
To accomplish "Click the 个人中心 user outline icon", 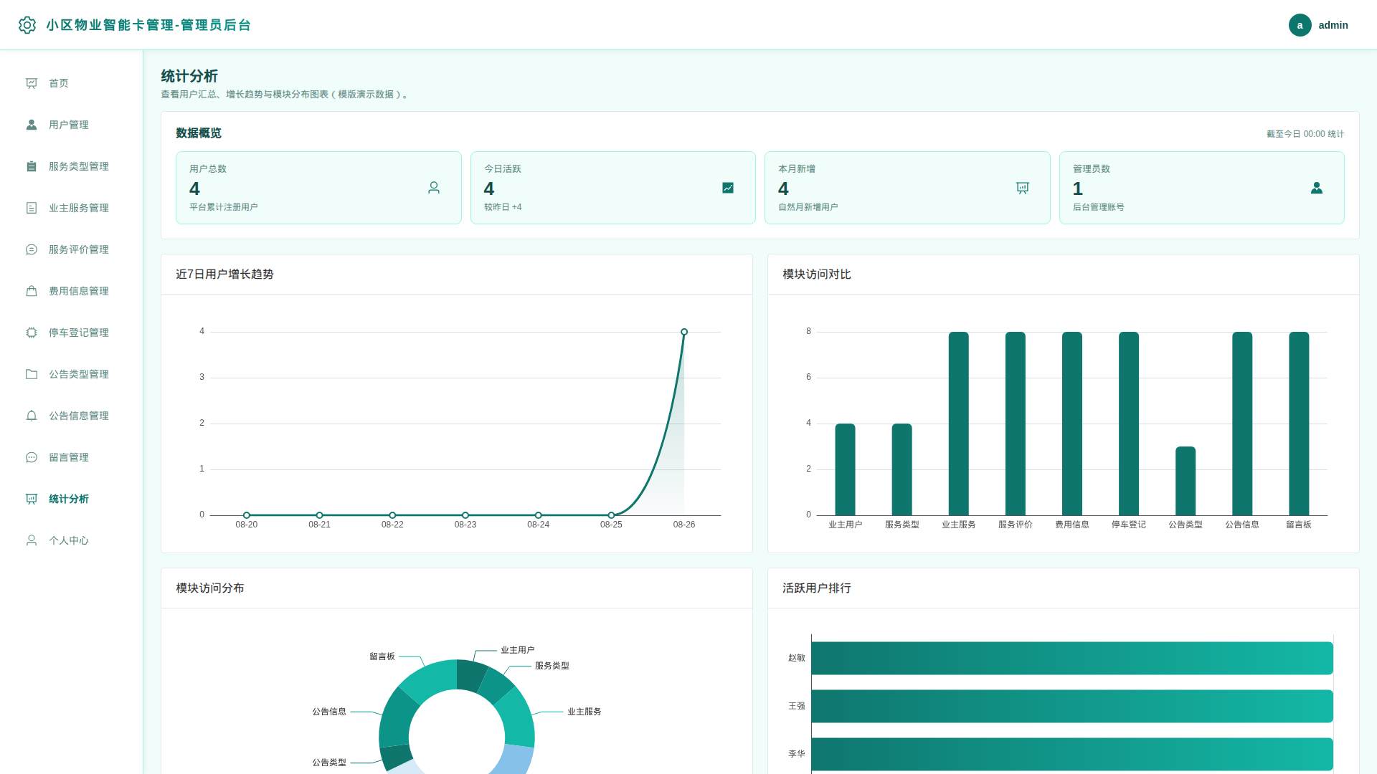I will 32,540.
